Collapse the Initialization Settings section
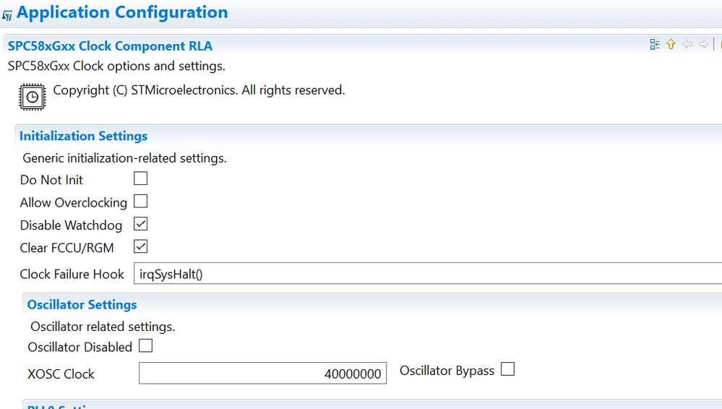Image resolution: width=722 pixels, height=409 pixels. pyautogui.click(x=83, y=136)
